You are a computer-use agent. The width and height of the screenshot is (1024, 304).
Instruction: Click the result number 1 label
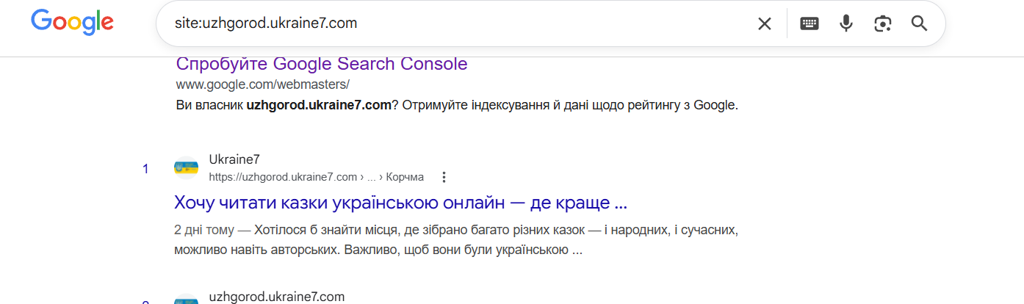click(145, 170)
